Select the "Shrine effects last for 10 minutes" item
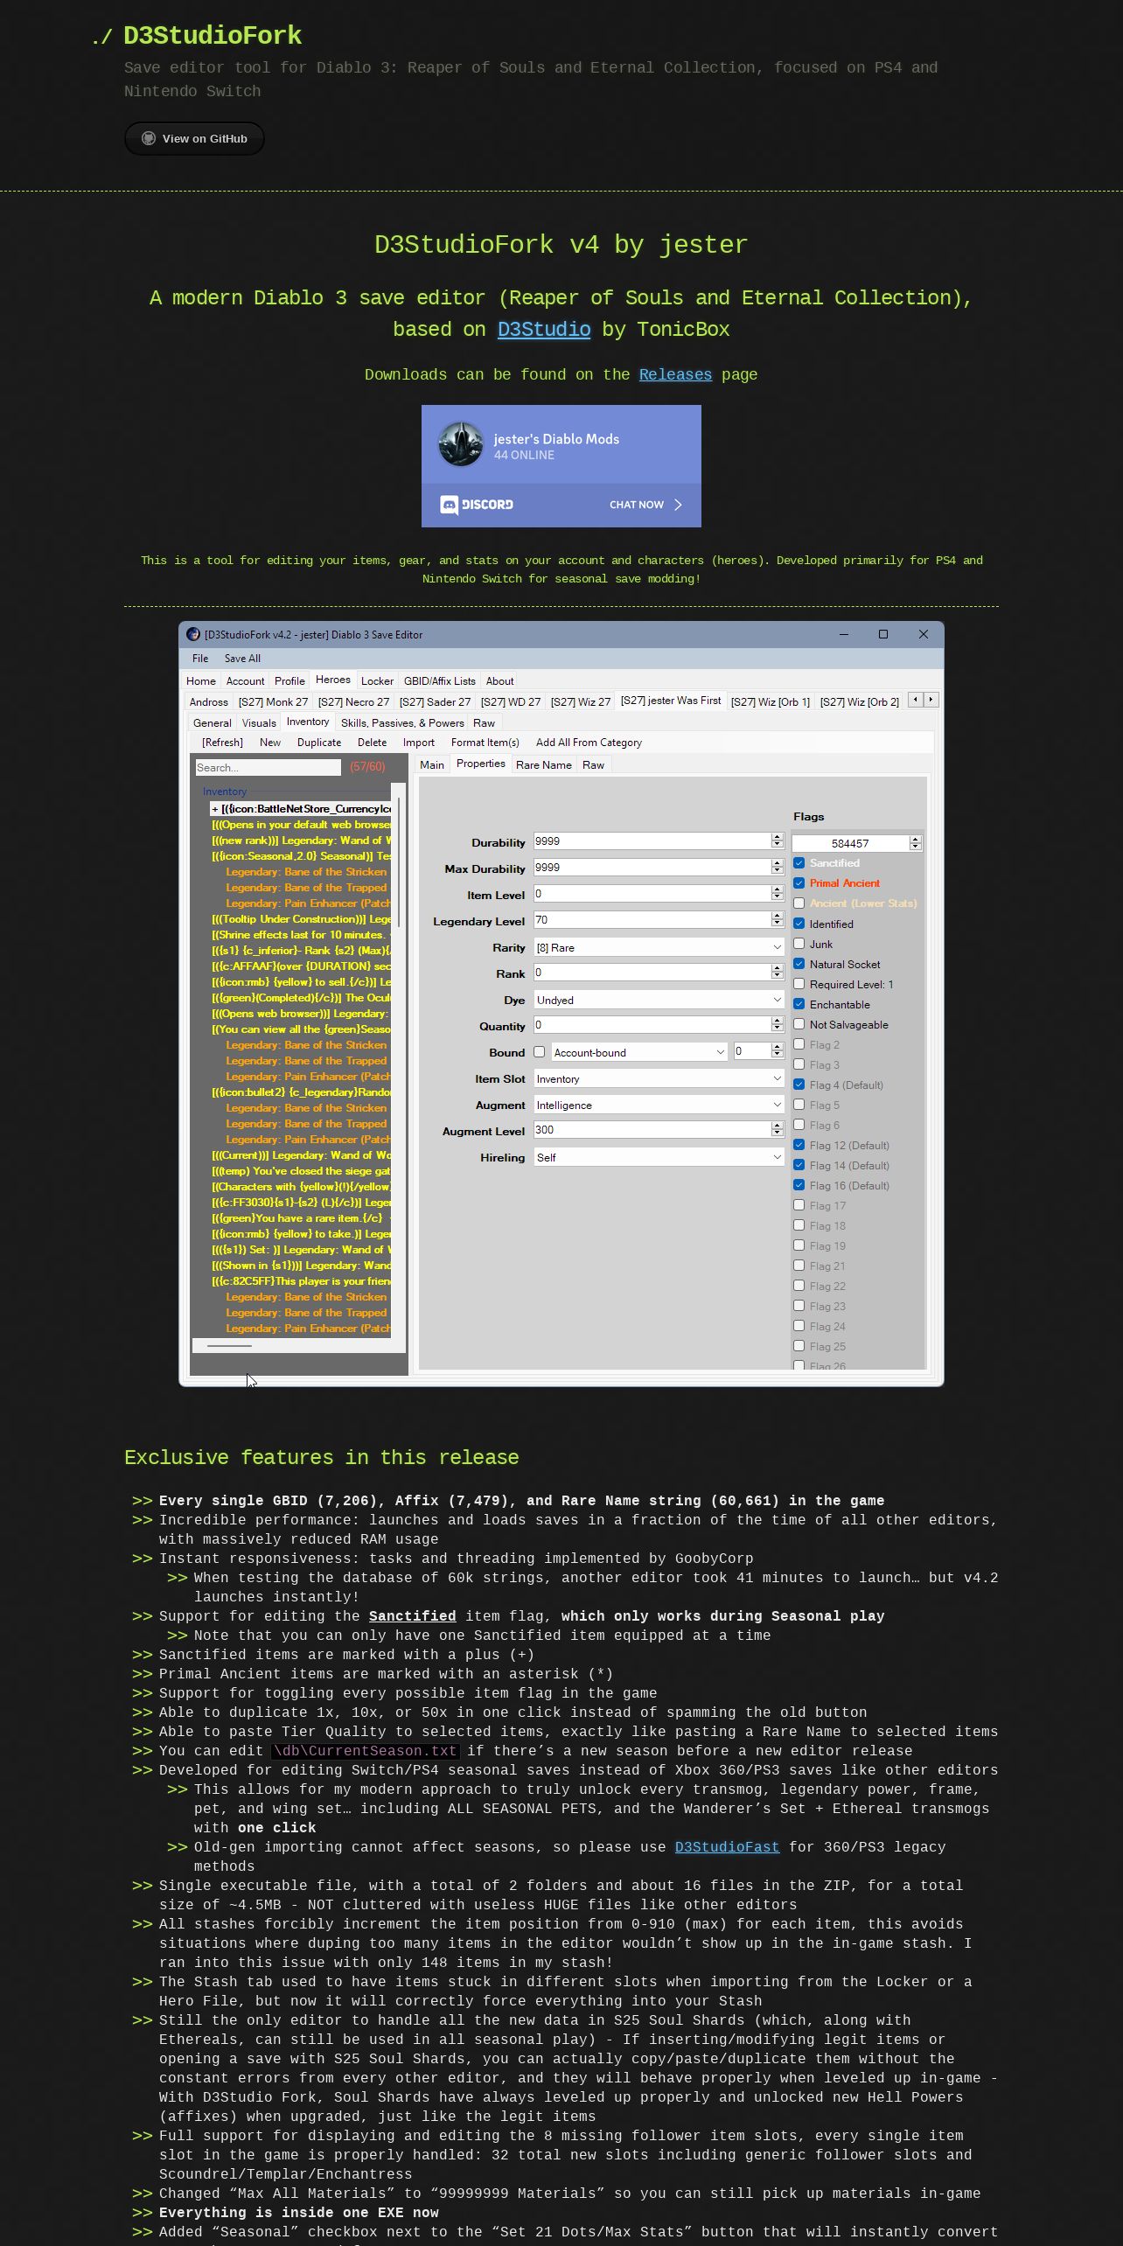1123x2246 pixels. pos(301,935)
